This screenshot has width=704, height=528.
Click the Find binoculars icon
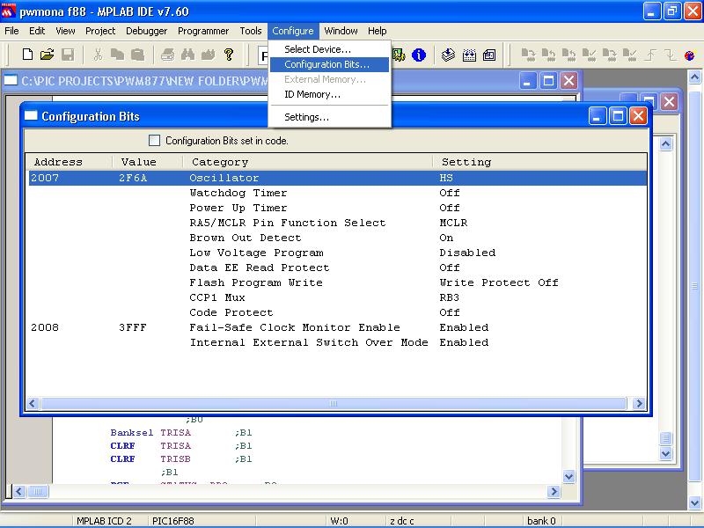point(187,55)
